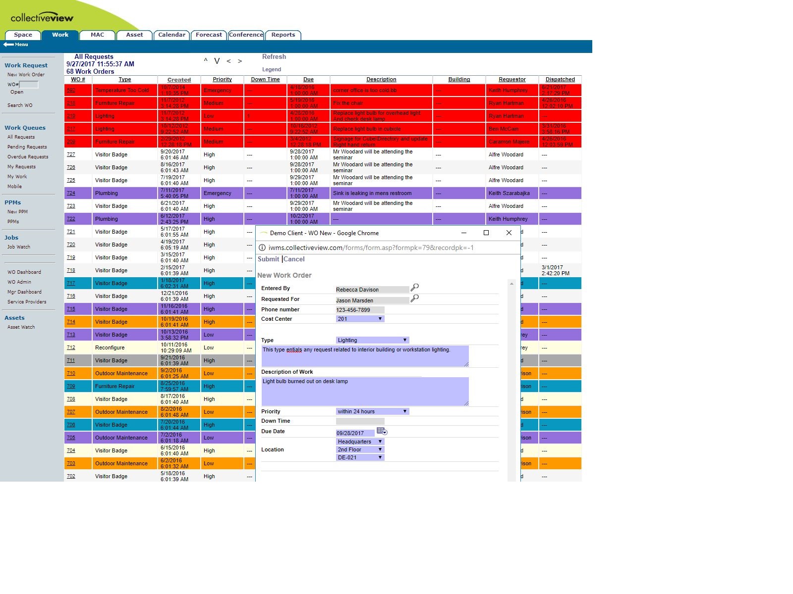Switch to the Asset tab

click(134, 35)
